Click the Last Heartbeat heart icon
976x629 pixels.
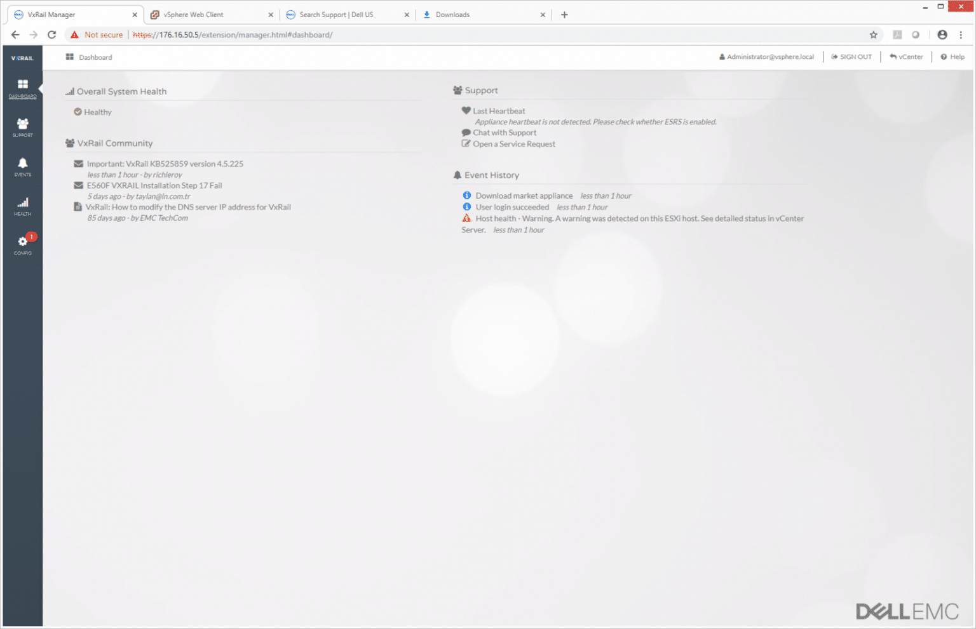pyautogui.click(x=466, y=110)
